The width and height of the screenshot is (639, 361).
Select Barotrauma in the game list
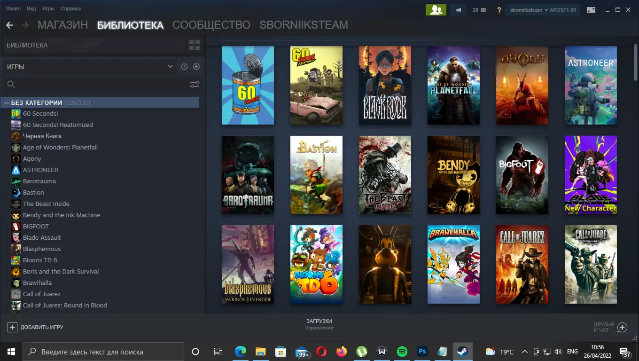click(39, 181)
